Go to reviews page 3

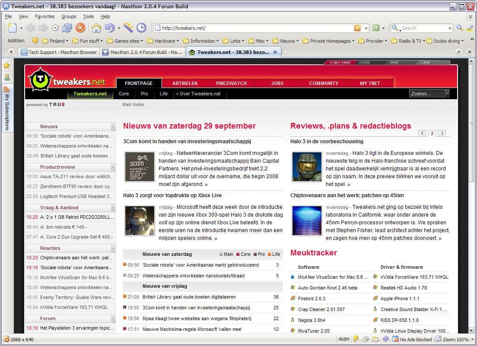pos(442,133)
